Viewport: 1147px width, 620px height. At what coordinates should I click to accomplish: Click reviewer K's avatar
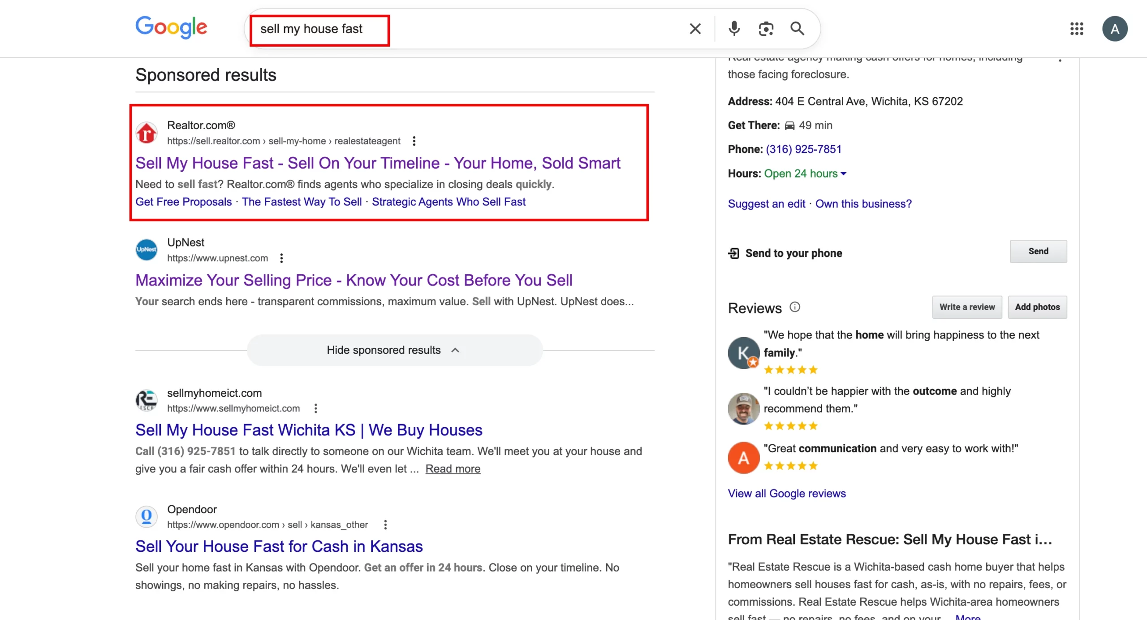pyautogui.click(x=743, y=353)
